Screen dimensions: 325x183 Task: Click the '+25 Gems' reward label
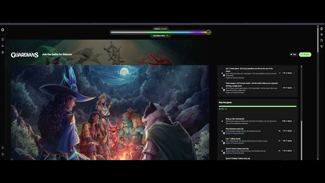pos(287,141)
